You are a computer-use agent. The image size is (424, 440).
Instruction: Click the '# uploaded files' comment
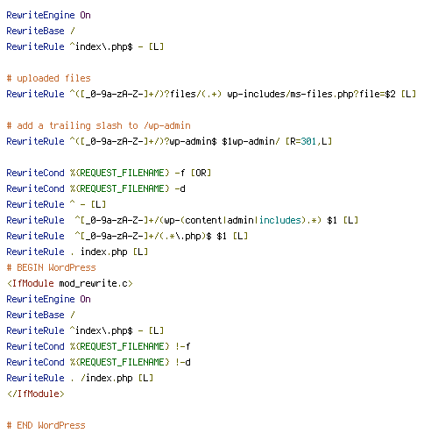click(x=48, y=78)
